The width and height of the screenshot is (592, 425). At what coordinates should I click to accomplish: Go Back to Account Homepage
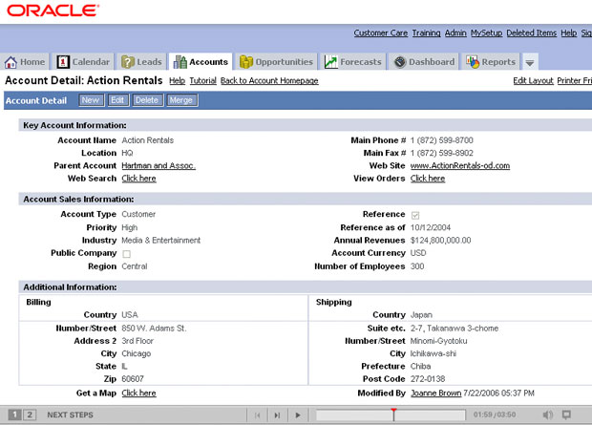(x=269, y=81)
